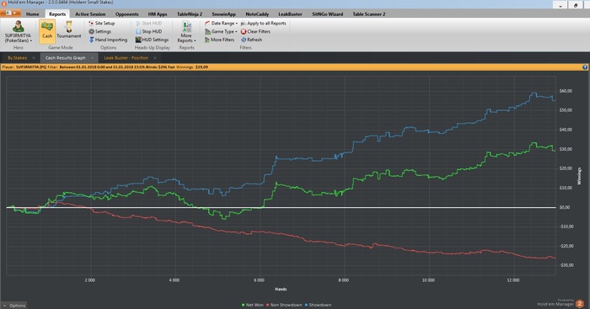Click Clear Filters
Screen dimensions: 590x309
pos(255,32)
